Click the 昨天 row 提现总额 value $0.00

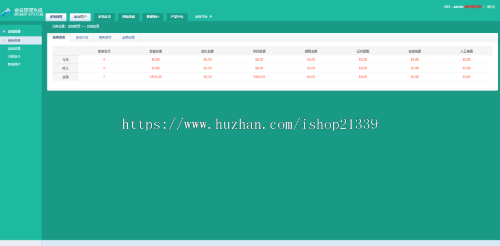[311, 68]
